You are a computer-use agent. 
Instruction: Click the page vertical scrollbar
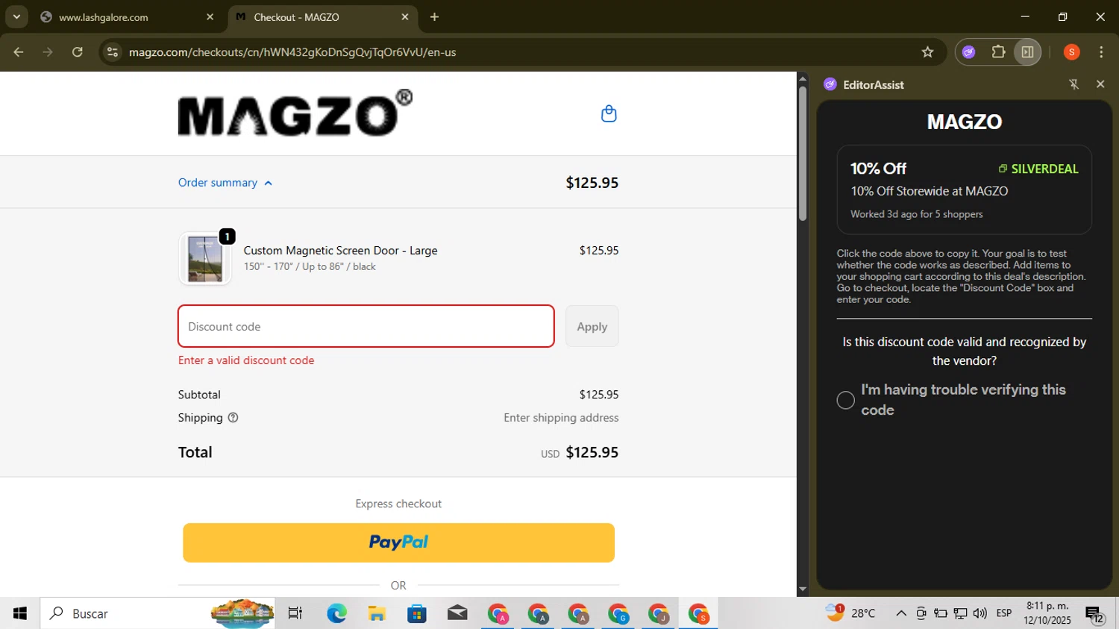click(803, 153)
